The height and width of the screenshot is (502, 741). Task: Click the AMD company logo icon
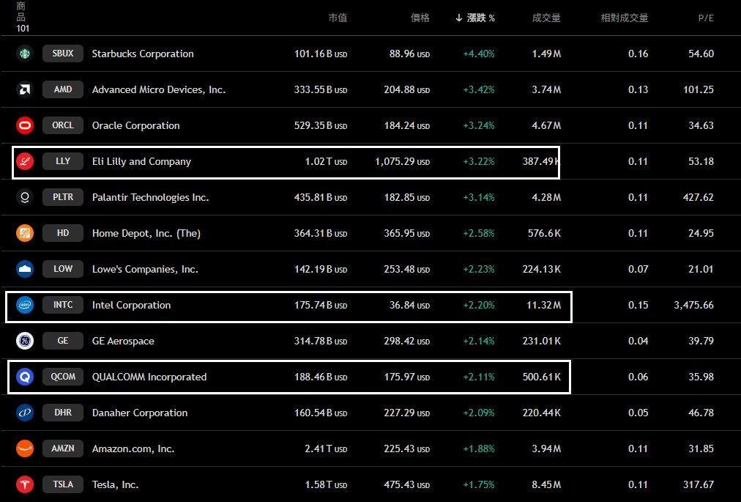(x=25, y=89)
